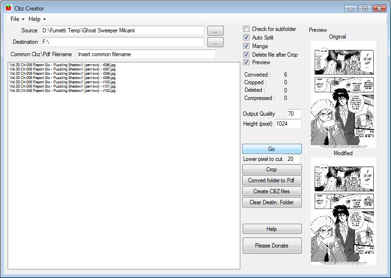Click the Cropped label
The height and width of the screenshot is (278, 391).
coord(256,82)
